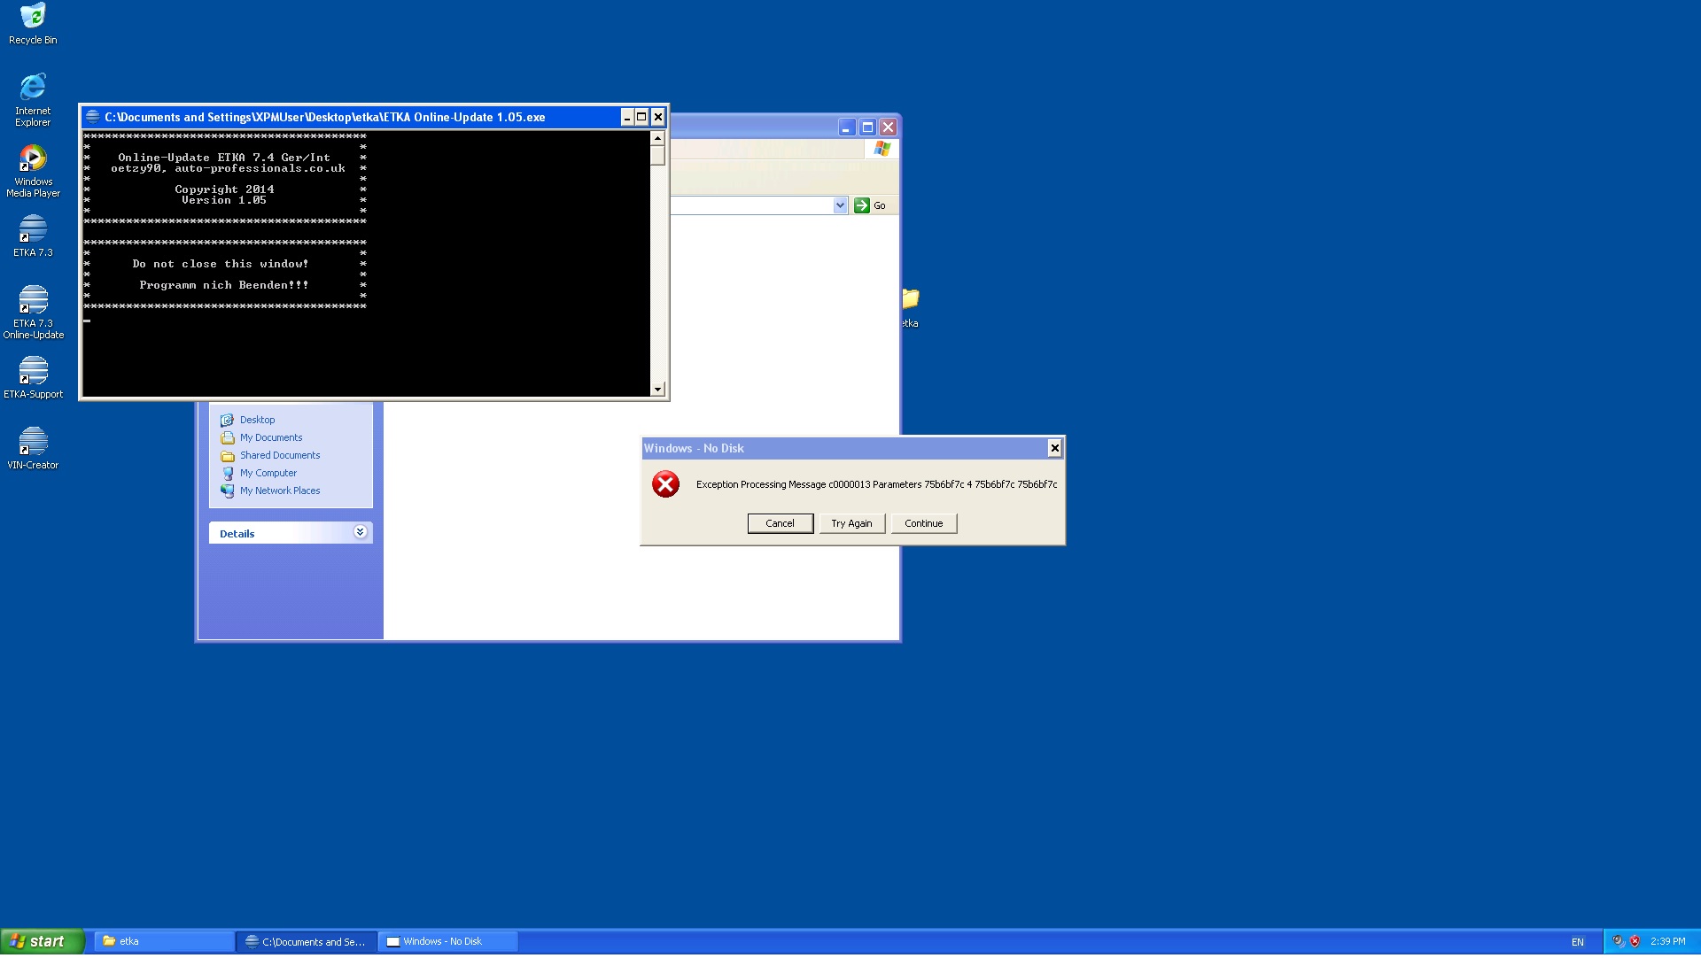Screen dimensions: 1701x958
Task: Click the etka folder icon in Explorer window
Action: 911,298
